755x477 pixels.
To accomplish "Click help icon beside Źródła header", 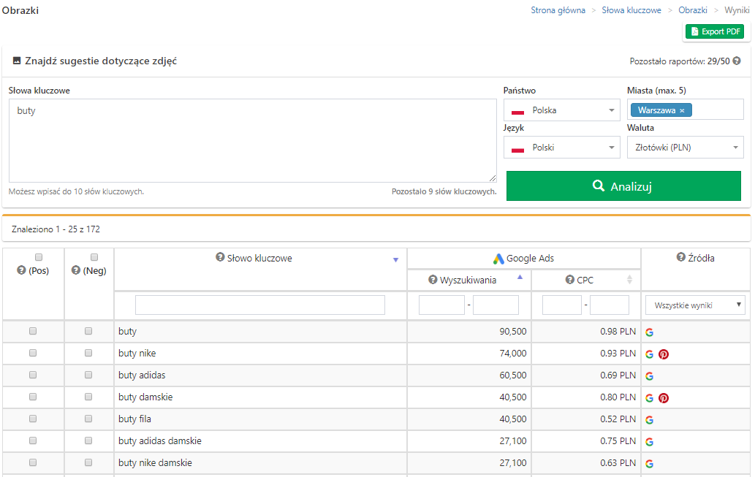I will [680, 258].
